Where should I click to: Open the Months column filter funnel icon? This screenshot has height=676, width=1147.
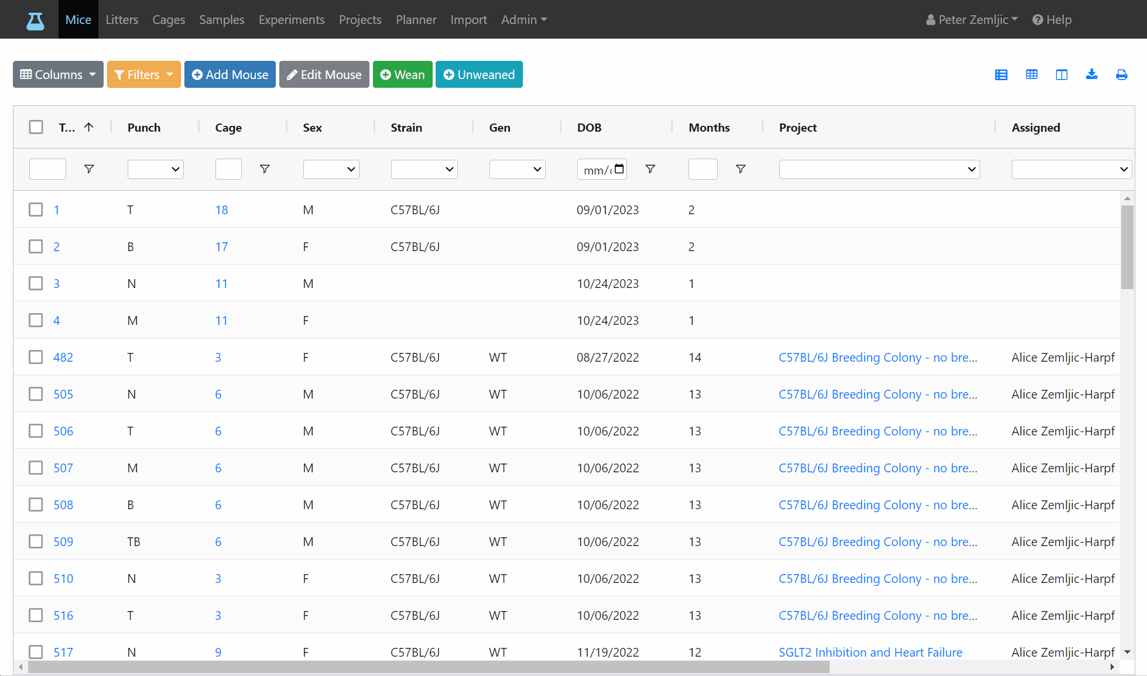[x=741, y=169]
